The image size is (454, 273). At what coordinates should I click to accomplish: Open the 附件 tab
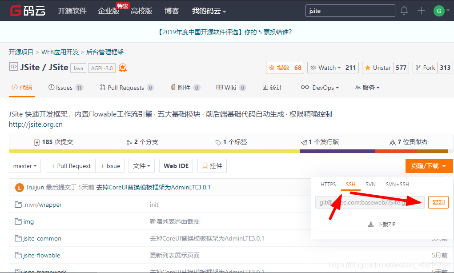point(185,88)
